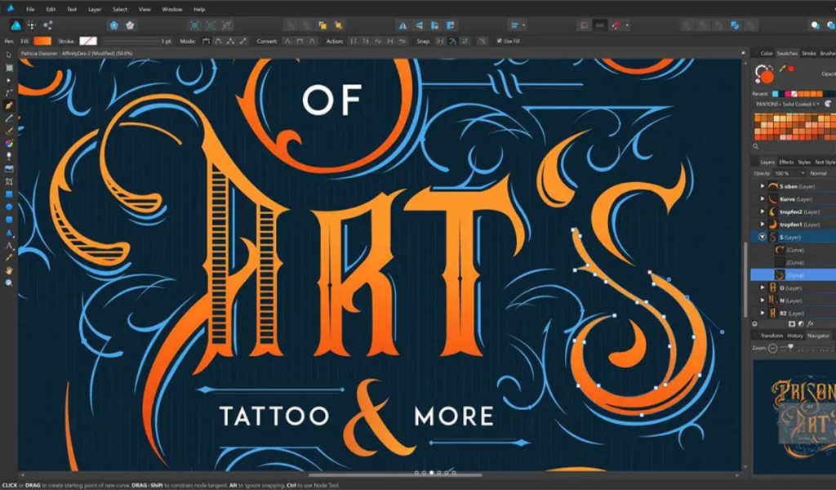Select the Artistic Text tool

9,245
